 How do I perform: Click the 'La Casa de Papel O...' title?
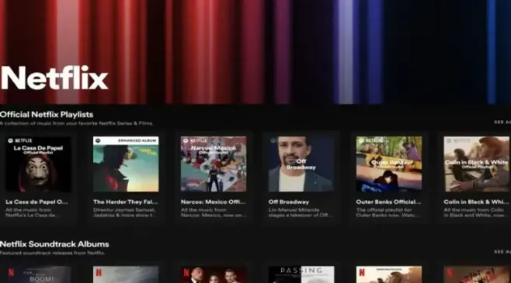tap(36, 202)
